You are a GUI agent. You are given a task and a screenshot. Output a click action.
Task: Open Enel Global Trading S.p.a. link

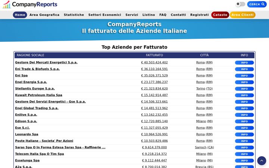[x=37, y=108]
